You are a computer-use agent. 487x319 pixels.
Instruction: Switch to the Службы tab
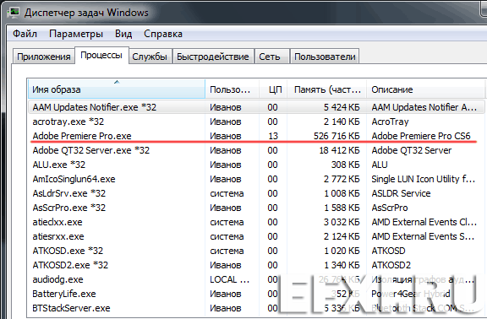pyautogui.click(x=150, y=57)
